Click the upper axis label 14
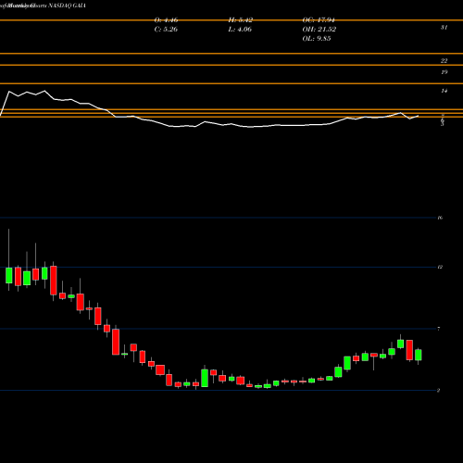This screenshot has height=463, width=463. pos(444,91)
